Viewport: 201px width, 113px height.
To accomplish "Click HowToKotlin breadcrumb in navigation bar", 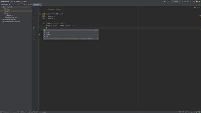I will pos(5,1).
